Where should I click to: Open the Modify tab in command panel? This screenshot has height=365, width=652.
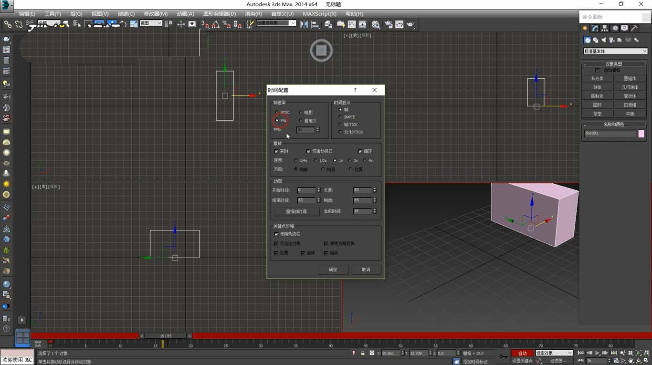tap(595, 29)
